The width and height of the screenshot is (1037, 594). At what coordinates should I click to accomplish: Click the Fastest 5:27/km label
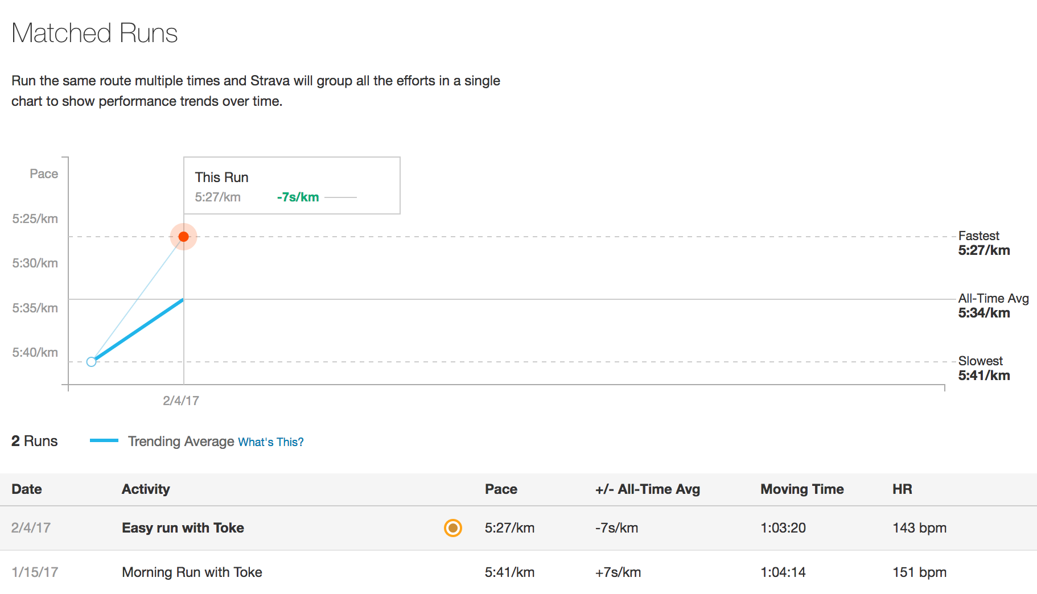(x=984, y=243)
